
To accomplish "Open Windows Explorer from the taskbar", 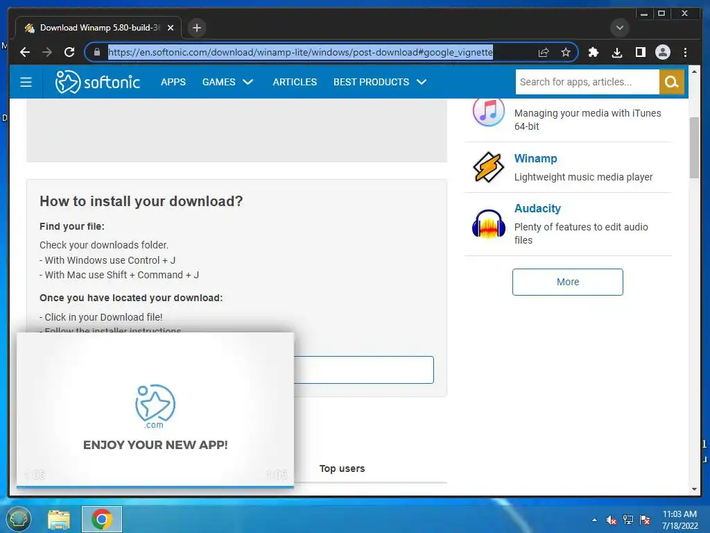I will 59,519.
